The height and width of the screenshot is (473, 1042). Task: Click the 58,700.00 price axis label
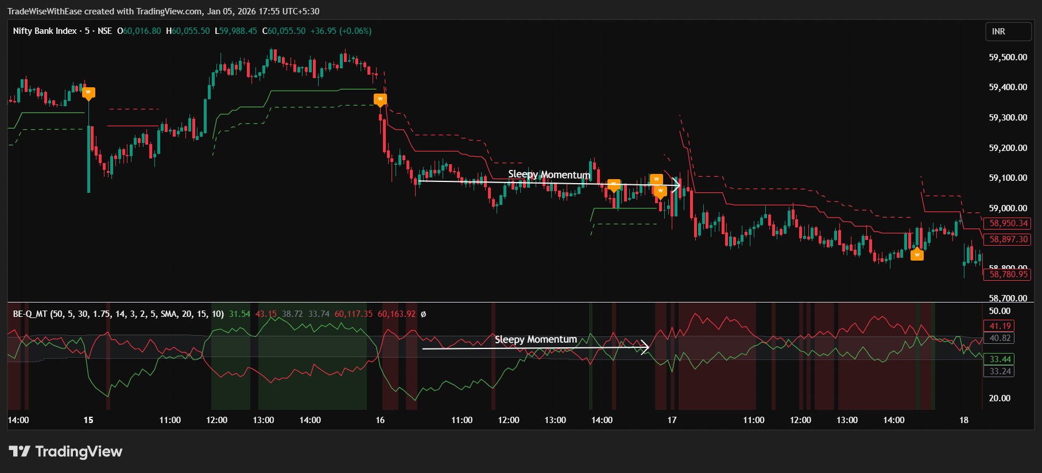point(1008,298)
